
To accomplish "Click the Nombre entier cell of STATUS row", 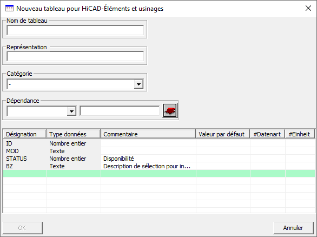I will [x=74, y=159].
